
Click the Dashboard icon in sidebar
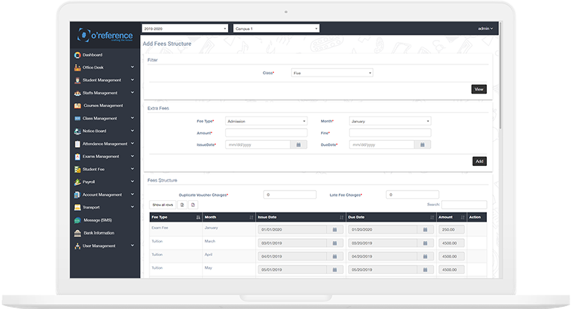pyautogui.click(x=77, y=55)
